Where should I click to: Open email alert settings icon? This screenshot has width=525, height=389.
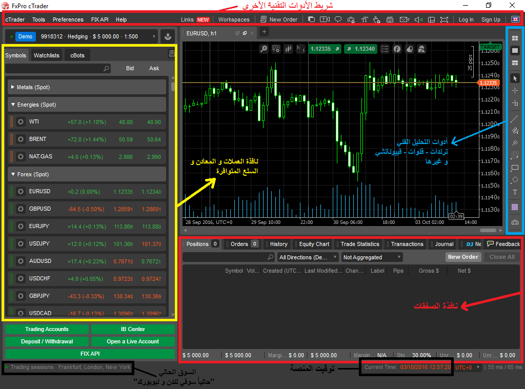click(405, 19)
